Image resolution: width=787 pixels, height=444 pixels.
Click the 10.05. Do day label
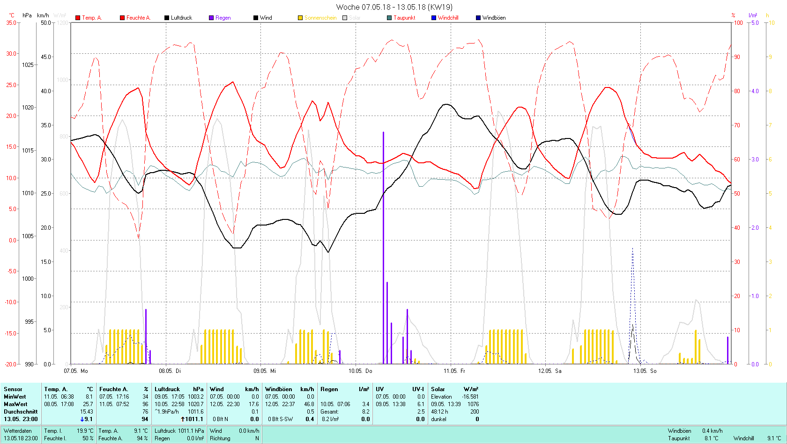click(x=360, y=371)
